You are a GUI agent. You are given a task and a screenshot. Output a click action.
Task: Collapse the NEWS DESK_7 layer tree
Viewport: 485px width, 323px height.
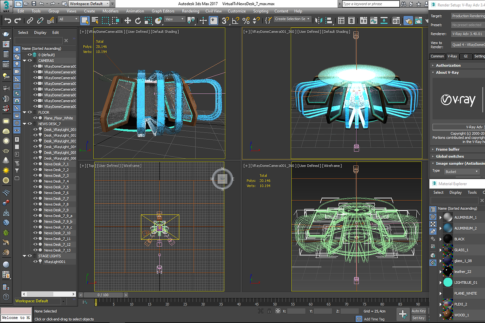pos(24,124)
